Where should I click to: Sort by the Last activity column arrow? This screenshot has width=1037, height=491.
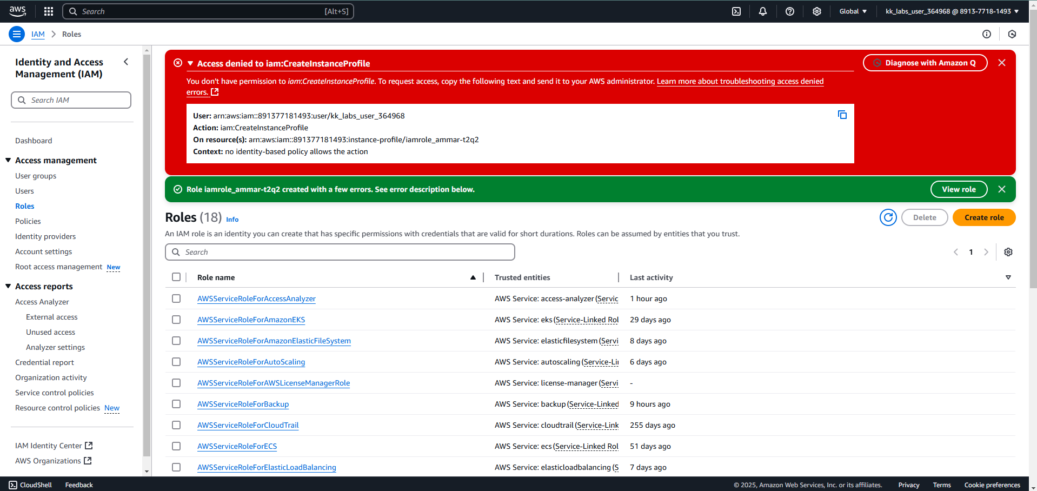1008,277
